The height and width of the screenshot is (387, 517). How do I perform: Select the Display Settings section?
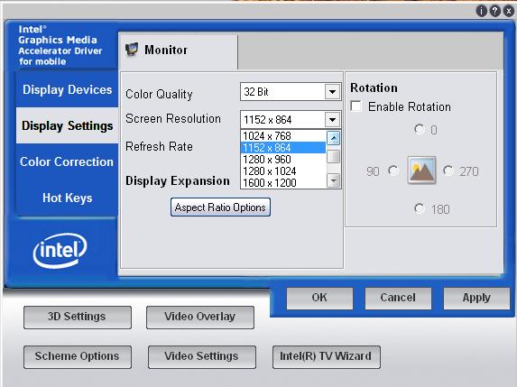coord(67,125)
